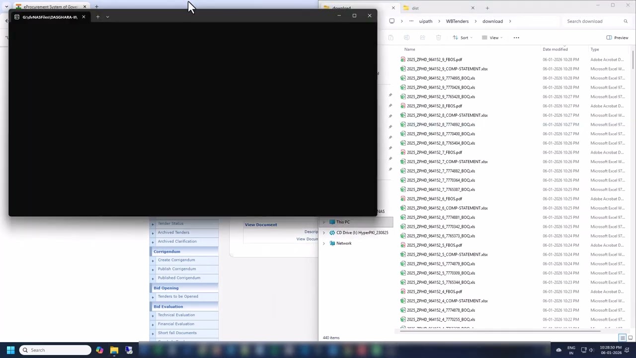Open the Sort dropdown
Viewport: 636px width, 358px height.
coord(462,38)
